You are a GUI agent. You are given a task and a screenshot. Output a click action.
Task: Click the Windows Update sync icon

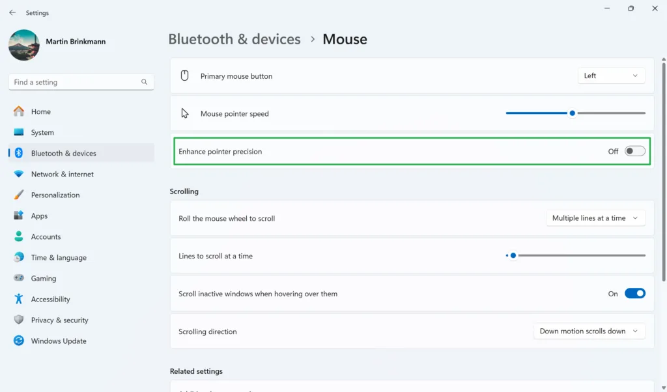coord(19,341)
